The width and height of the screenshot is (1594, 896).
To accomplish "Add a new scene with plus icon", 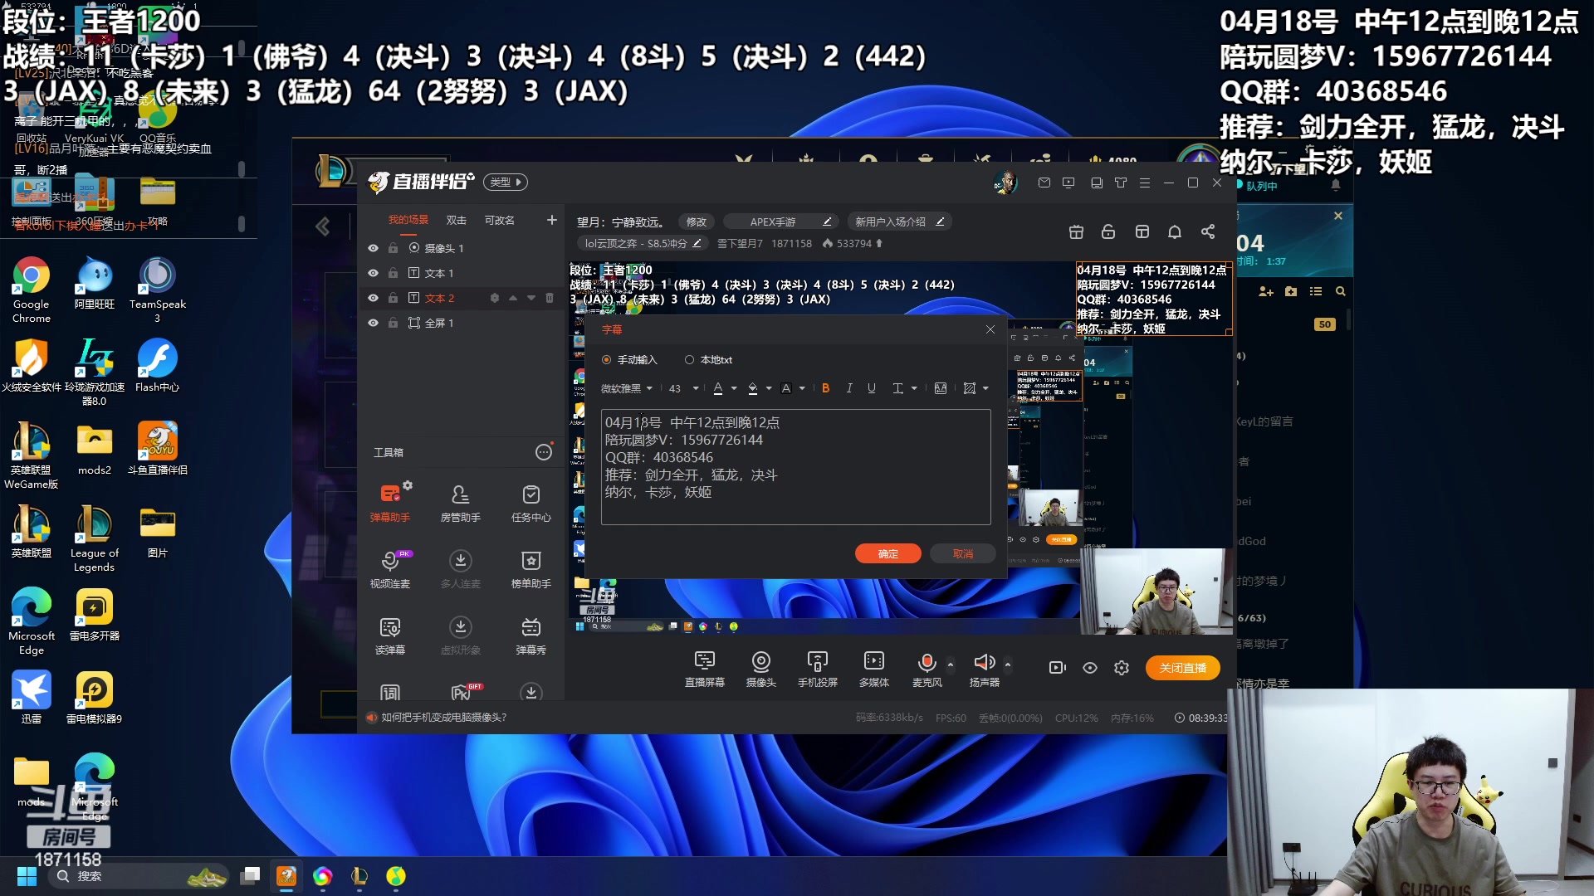I will pos(552,220).
